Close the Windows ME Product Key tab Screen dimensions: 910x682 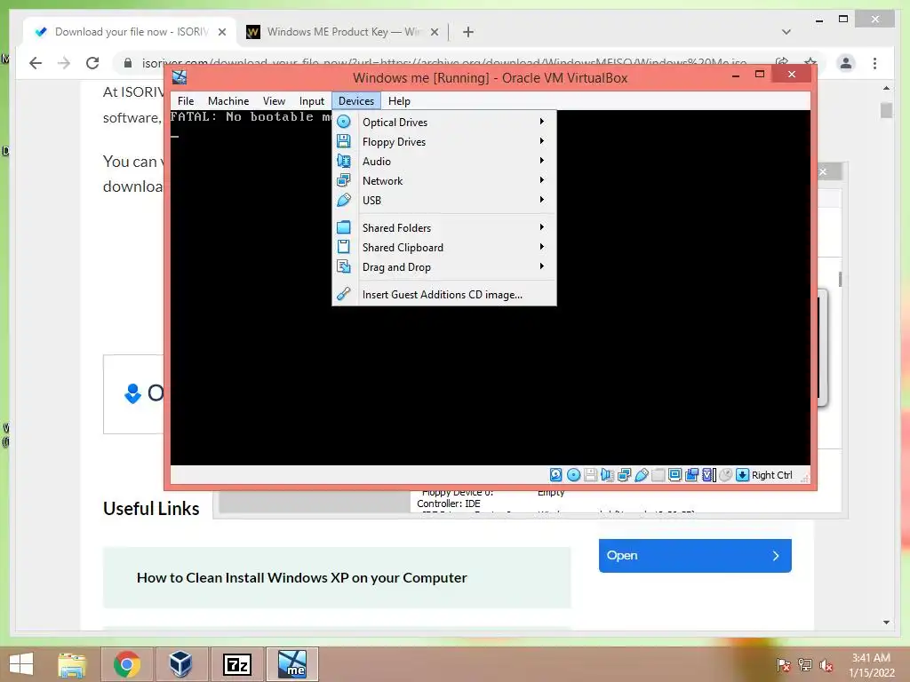pos(434,33)
